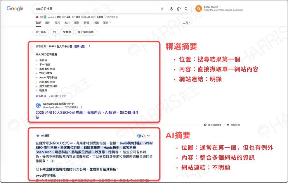Click the CPC 3.00$ metric

[x=97, y=17]
